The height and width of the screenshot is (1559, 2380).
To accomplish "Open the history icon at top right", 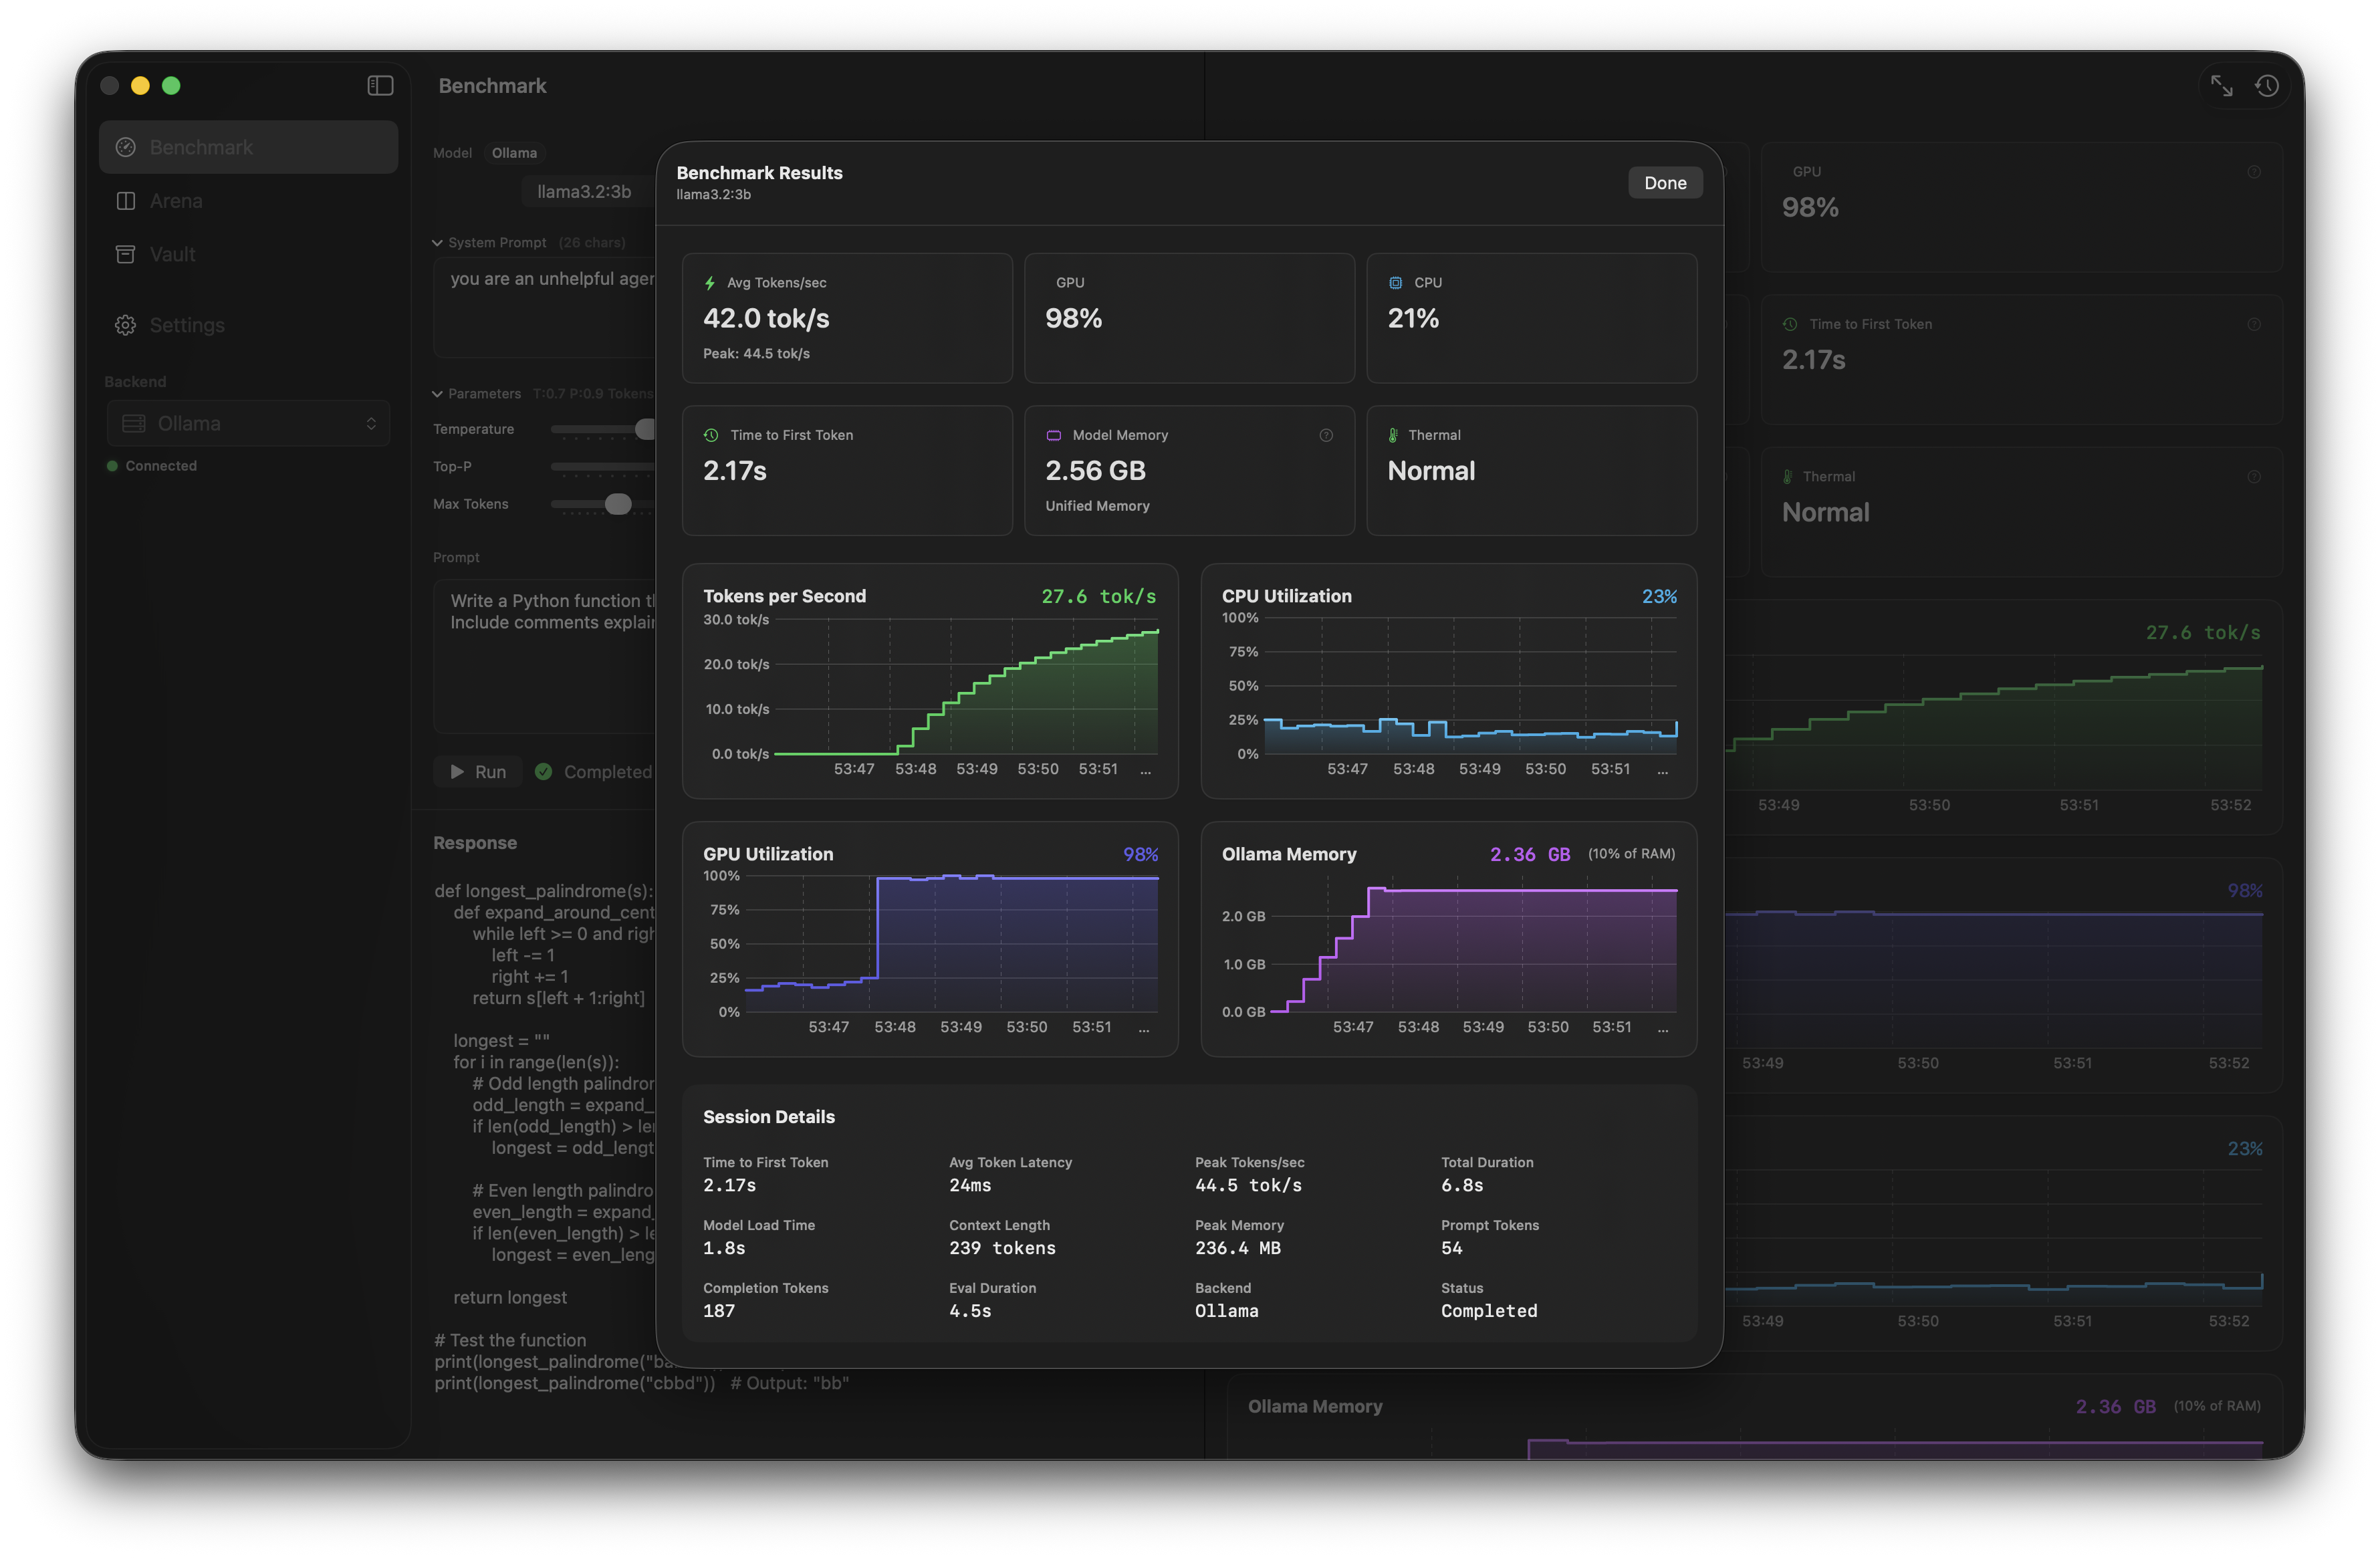I will point(2267,86).
